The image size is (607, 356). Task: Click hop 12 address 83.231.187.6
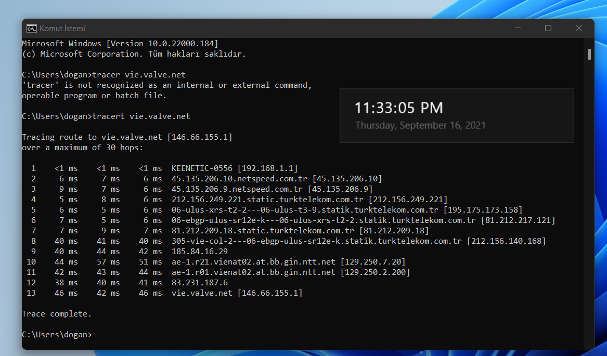[200, 283]
